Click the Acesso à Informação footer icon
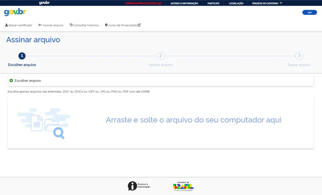The width and height of the screenshot is (322, 195). coord(132,185)
